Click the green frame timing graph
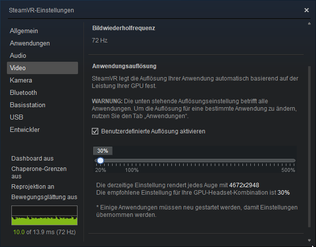 [44, 215]
